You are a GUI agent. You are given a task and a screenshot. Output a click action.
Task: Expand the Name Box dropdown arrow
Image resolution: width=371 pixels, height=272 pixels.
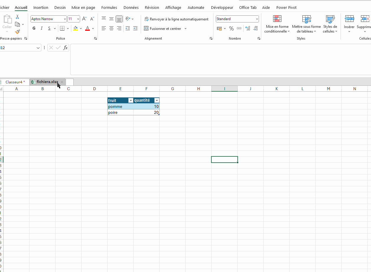coord(38,48)
